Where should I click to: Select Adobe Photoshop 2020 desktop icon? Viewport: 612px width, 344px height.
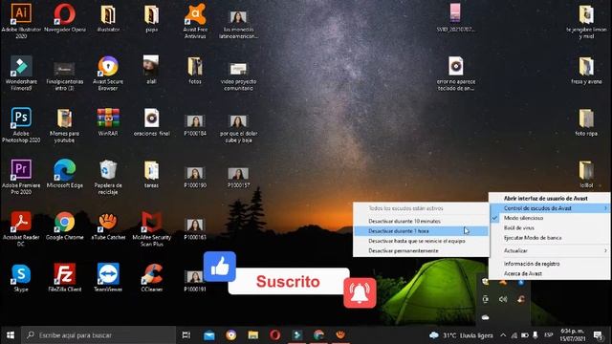(21, 125)
